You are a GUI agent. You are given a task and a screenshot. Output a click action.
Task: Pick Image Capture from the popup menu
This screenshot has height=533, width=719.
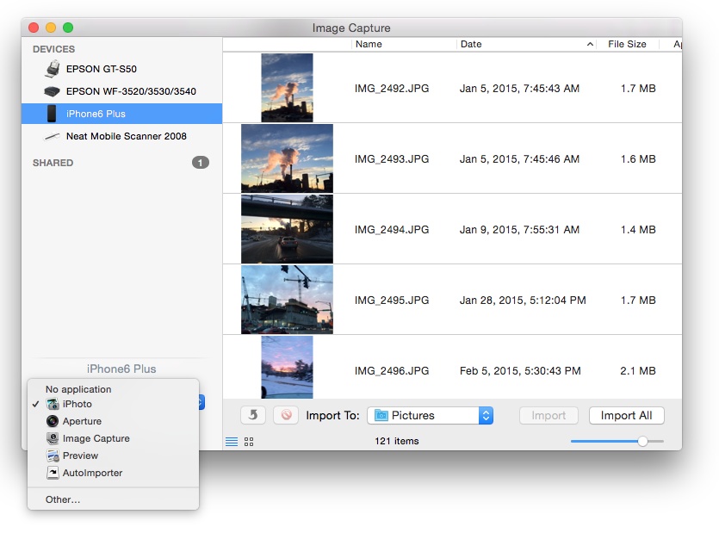(x=96, y=438)
